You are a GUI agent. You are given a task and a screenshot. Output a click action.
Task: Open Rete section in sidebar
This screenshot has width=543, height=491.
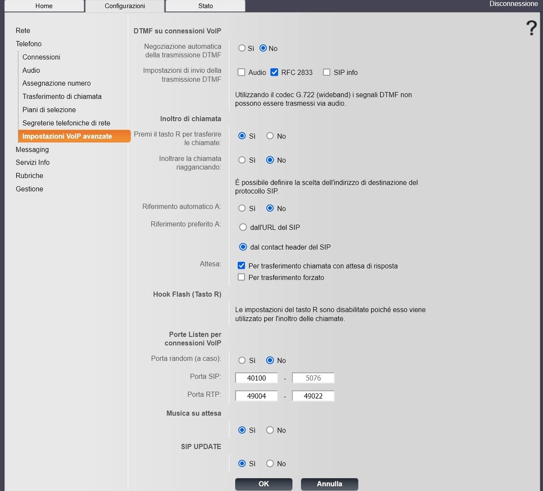pyautogui.click(x=23, y=30)
